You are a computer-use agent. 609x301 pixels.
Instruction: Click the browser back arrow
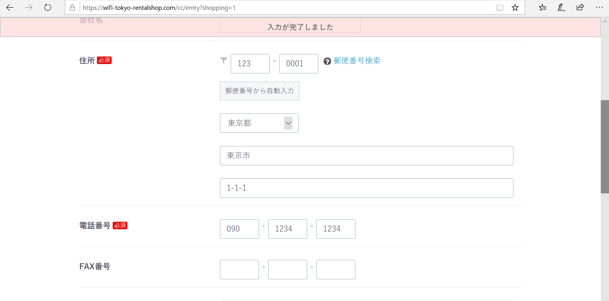click(x=10, y=8)
